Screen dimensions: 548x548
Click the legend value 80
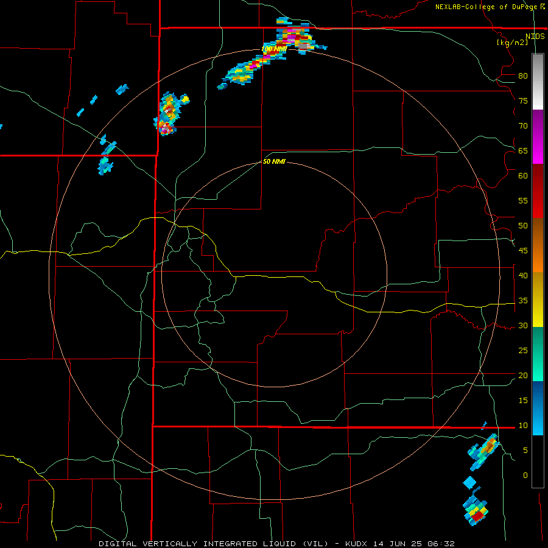pyautogui.click(x=523, y=76)
